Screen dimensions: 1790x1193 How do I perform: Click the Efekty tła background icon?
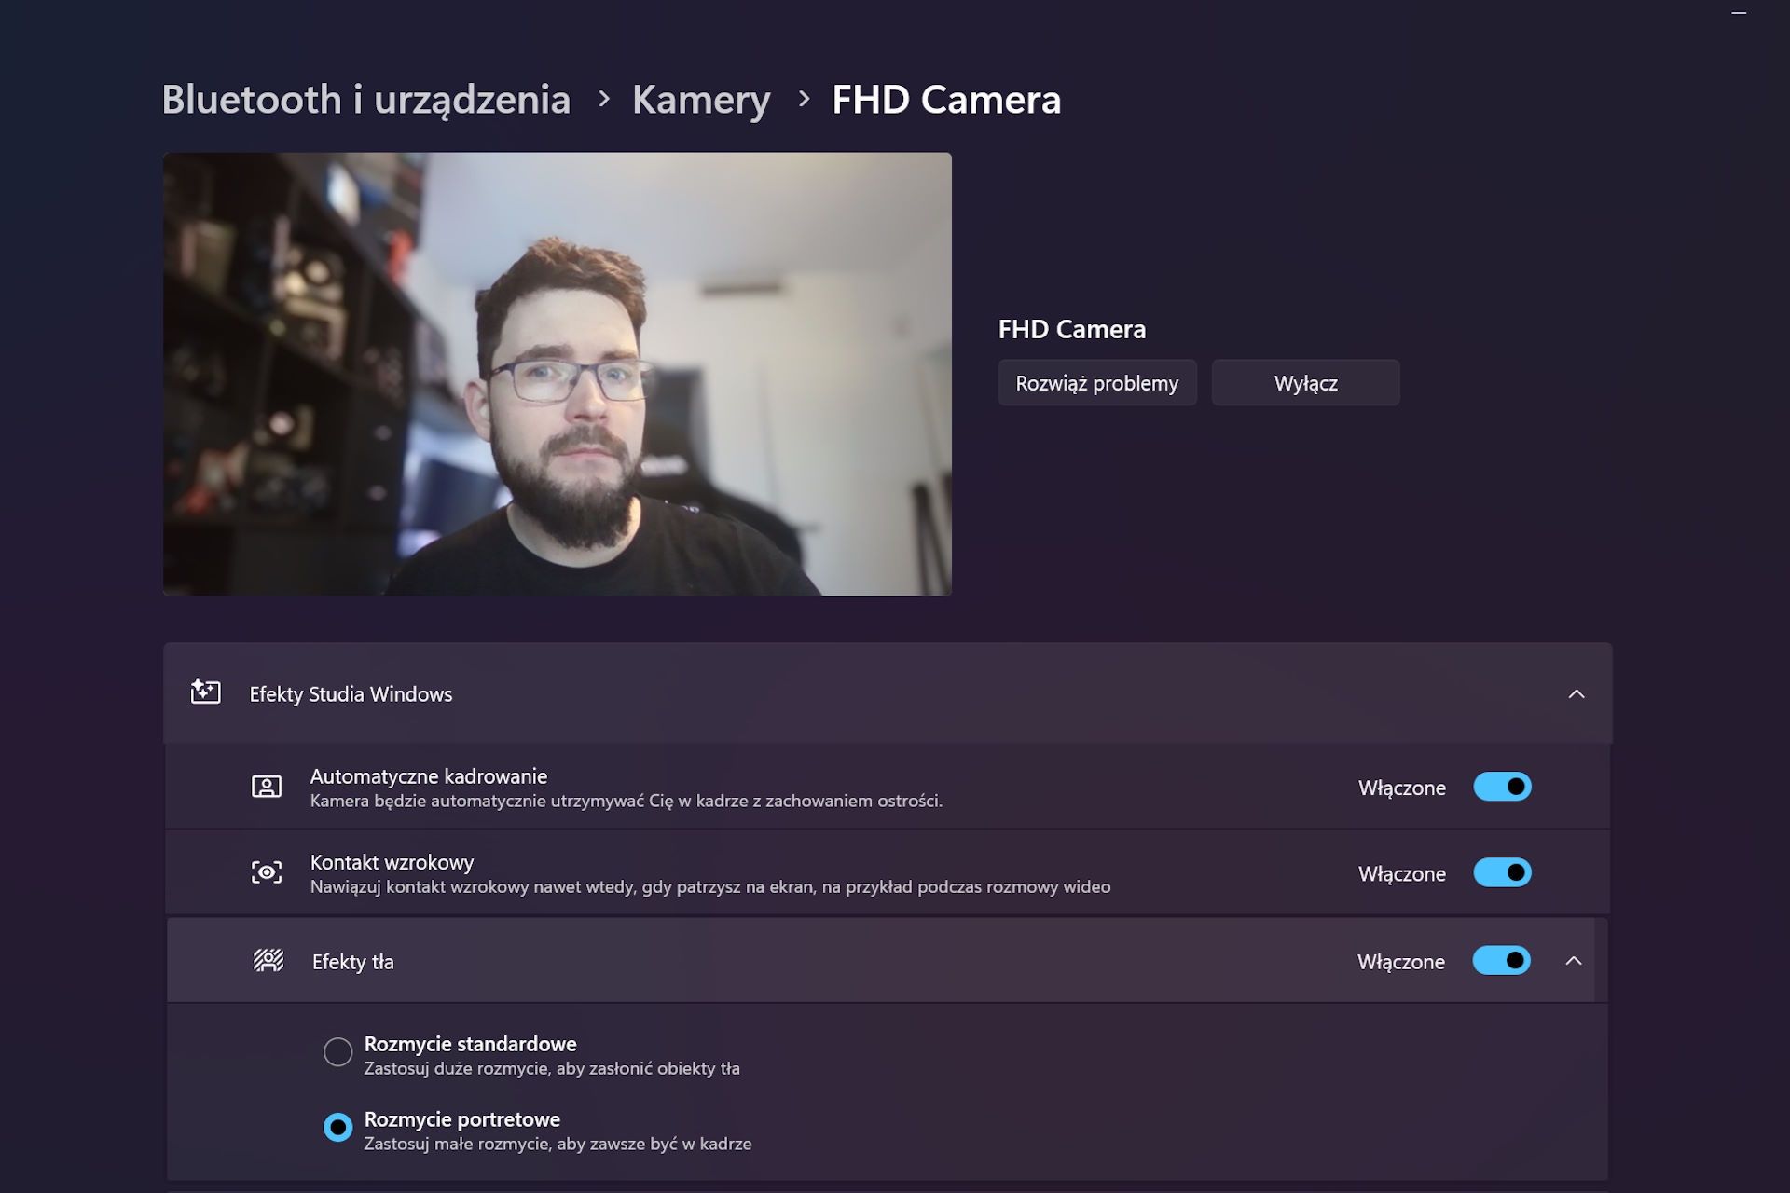coord(268,960)
